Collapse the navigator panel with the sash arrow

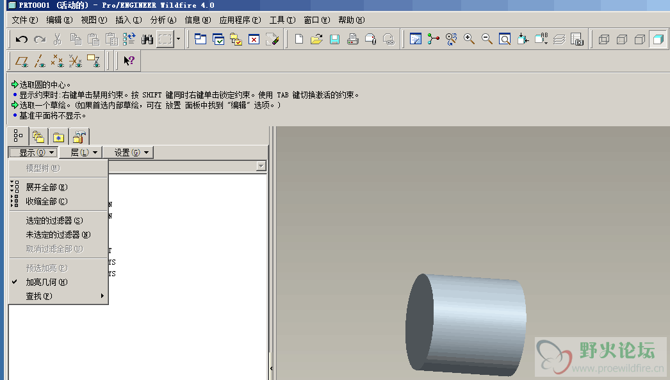271,368
